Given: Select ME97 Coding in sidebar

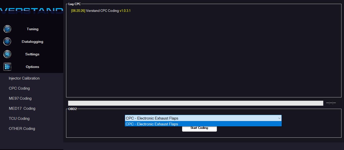Looking at the screenshot, I should point(20,98).
